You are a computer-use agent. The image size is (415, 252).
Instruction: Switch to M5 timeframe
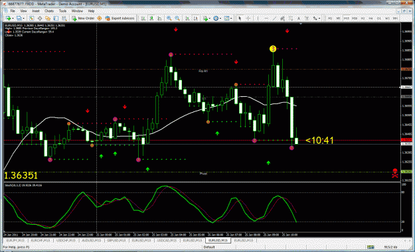coord(338,19)
